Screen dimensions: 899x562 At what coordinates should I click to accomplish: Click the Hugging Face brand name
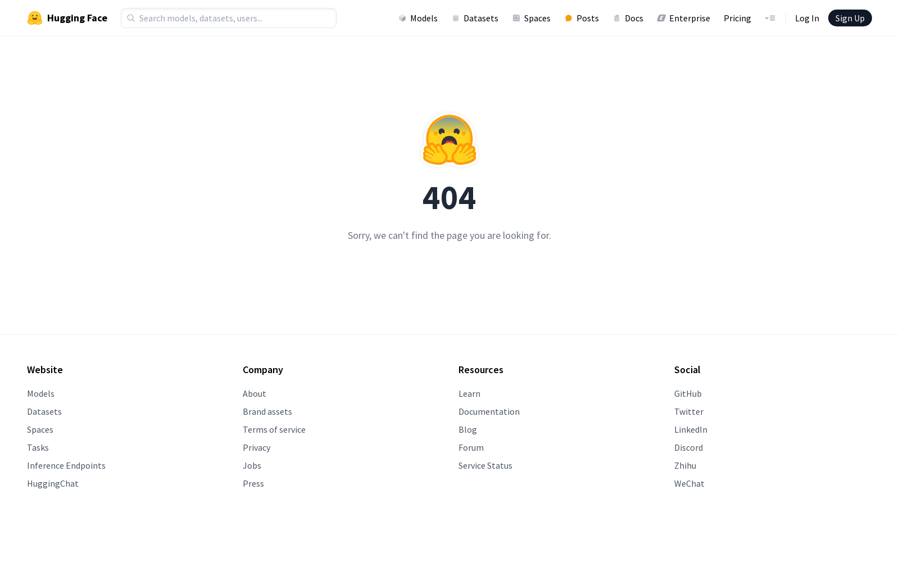pos(77,18)
